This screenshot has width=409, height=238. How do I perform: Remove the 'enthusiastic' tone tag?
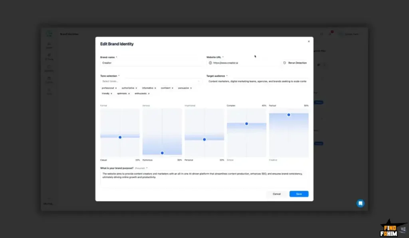[x=148, y=93]
